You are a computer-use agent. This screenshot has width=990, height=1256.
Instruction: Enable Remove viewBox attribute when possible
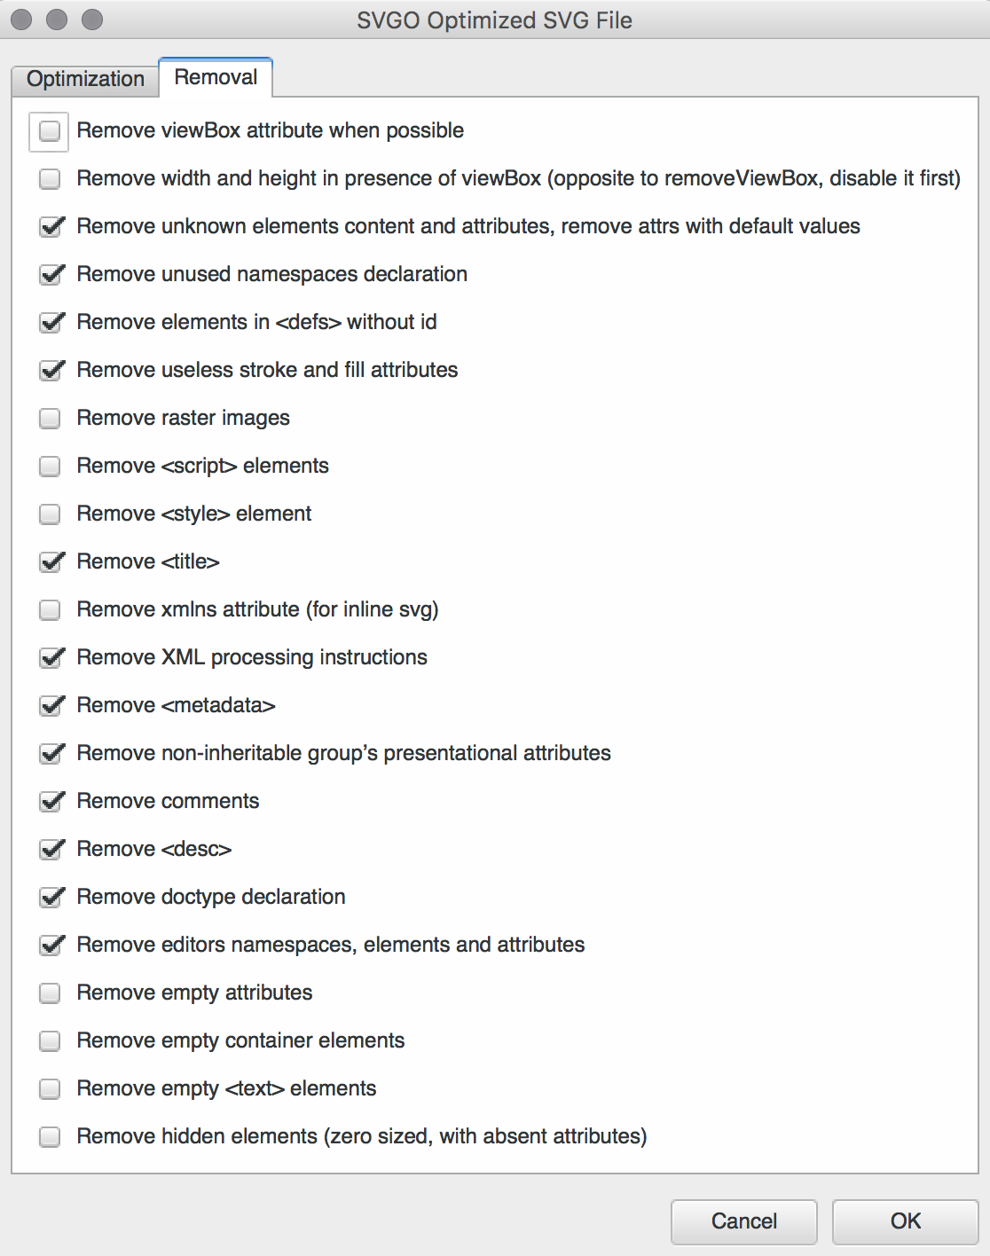pyautogui.click(x=50, y=131)
